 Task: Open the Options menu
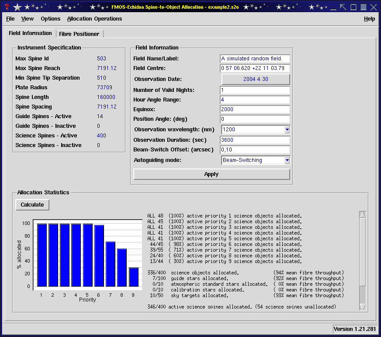pyautogui.click(x=51, y=19)
